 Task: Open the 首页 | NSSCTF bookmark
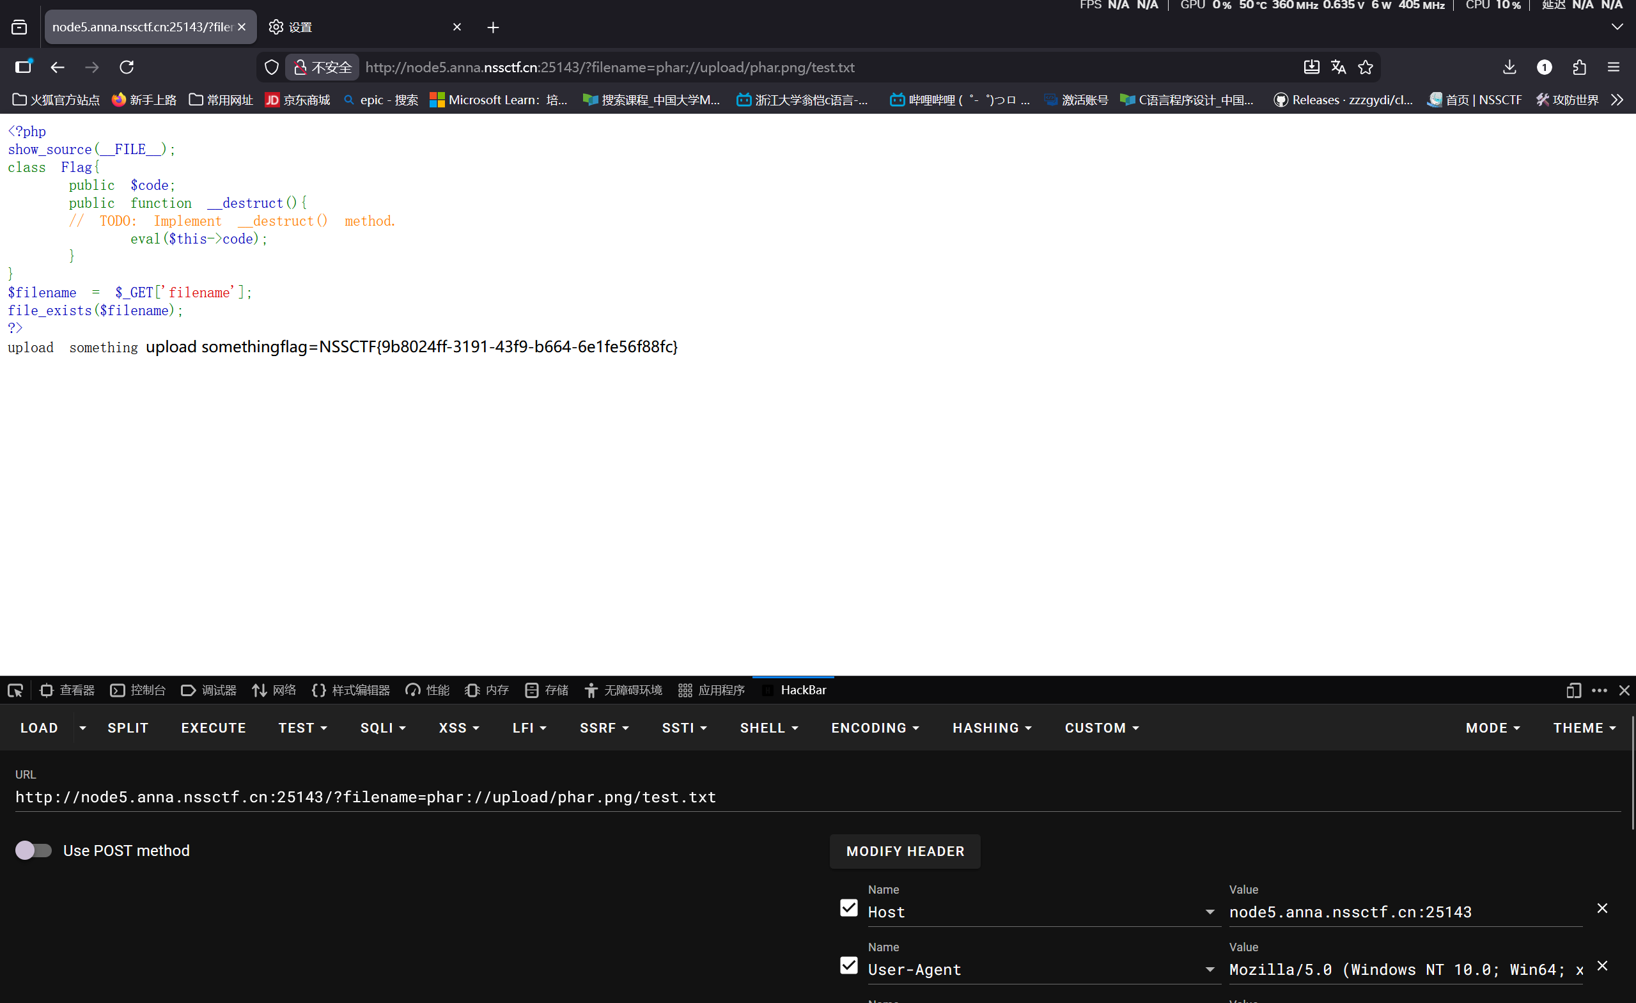coord(1475,100)
